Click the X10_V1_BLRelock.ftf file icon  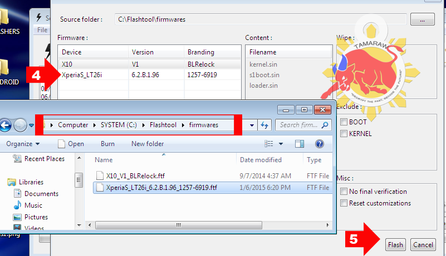click(x=100, y=176)
